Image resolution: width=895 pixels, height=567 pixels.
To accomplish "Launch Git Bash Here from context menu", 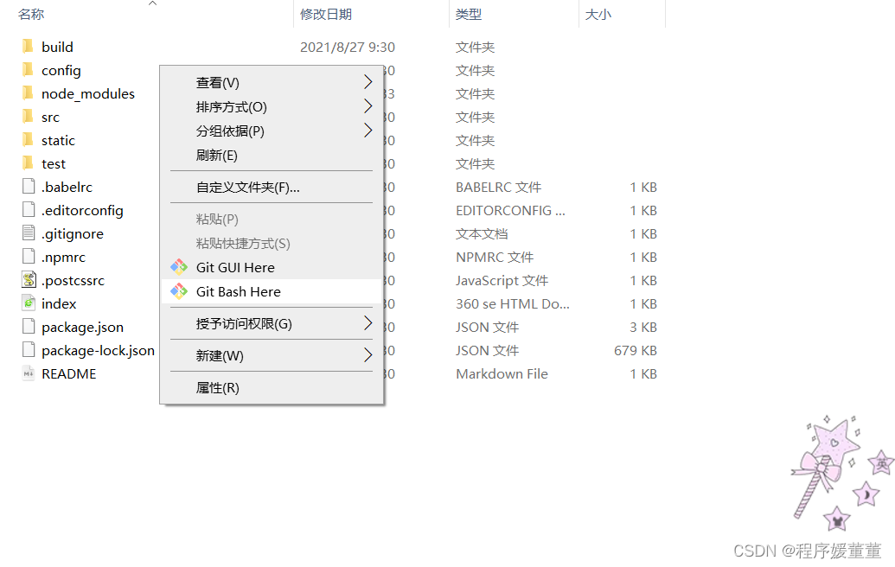I will click(x=272, y=291).
